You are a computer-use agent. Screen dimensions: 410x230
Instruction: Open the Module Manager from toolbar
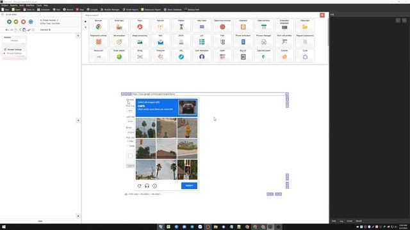(x=110, y=10)
